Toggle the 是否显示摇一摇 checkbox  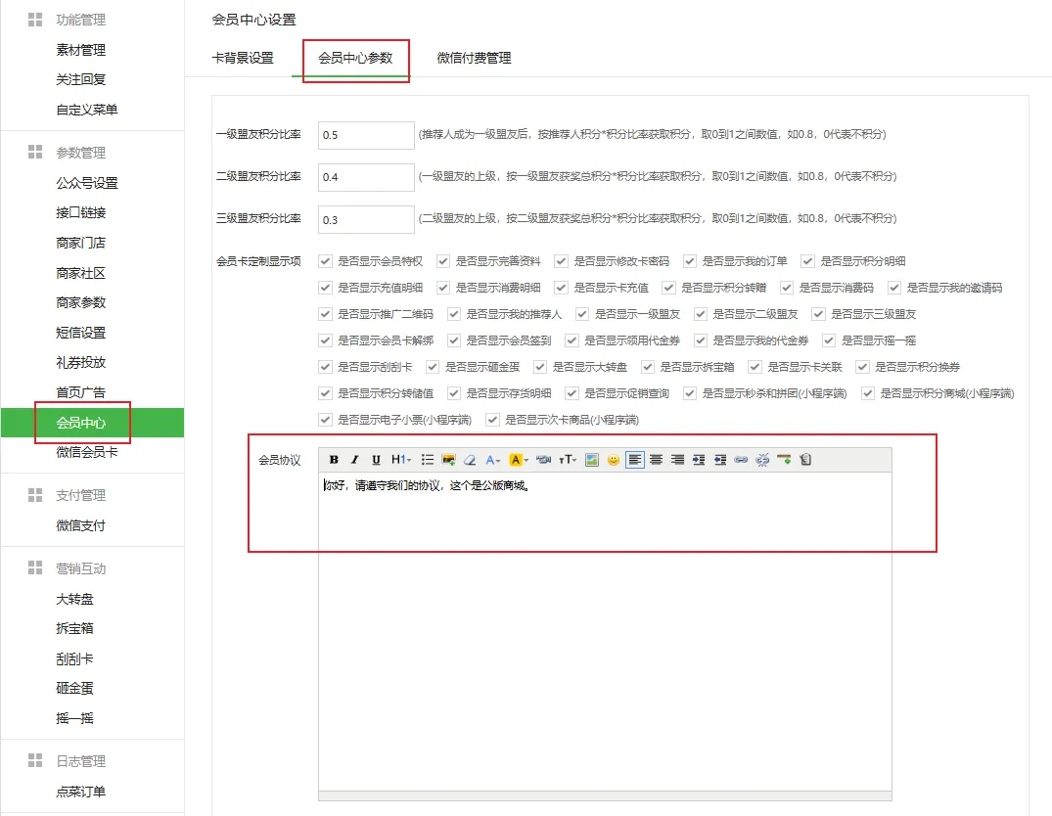[830, 340]
